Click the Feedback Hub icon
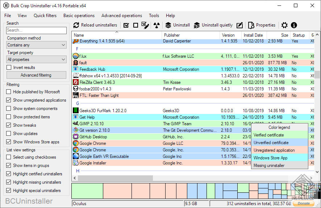Viewport: 321px width, 208px height. [76, 69]
